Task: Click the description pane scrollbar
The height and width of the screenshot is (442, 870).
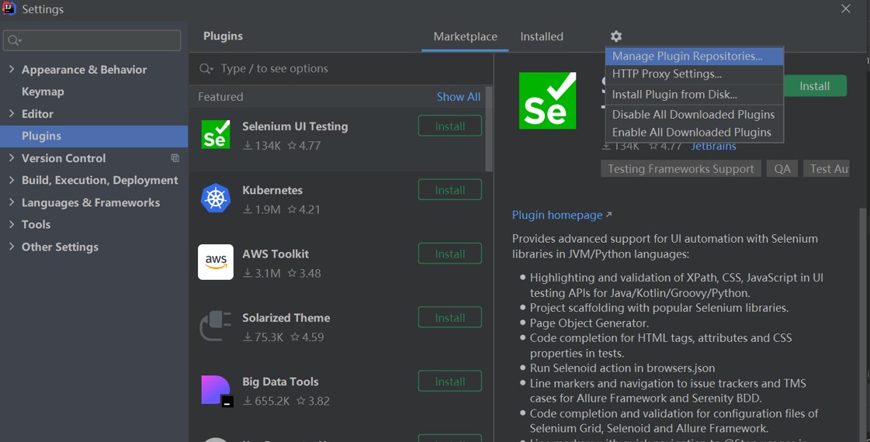Action: coord(863,324)
